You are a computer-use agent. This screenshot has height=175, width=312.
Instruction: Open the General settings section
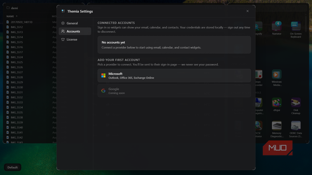pyautogui.click(x=75, y=23)
